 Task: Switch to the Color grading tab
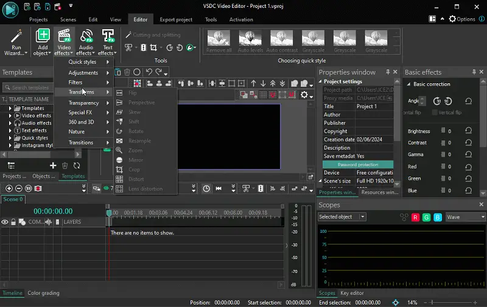point(43,293)
